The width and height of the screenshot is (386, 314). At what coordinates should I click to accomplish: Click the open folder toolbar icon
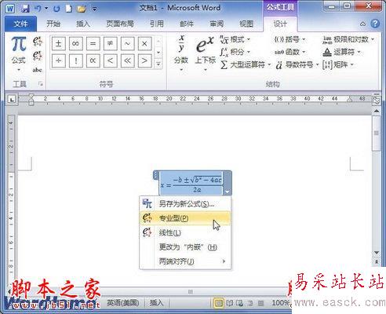pyautogui.click(x=82, y=9)
